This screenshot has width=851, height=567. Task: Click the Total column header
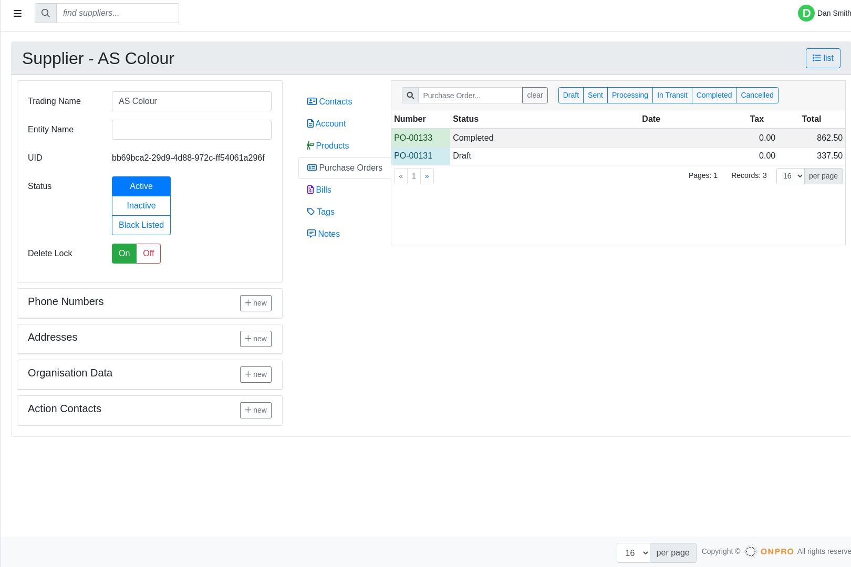coord(811,119)
